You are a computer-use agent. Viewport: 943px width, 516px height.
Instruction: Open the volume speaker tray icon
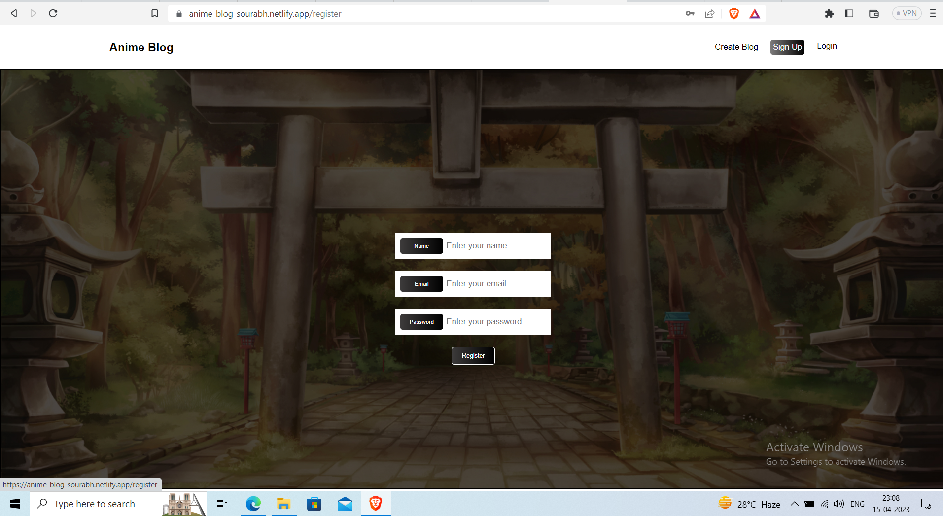tap(839, 504)
